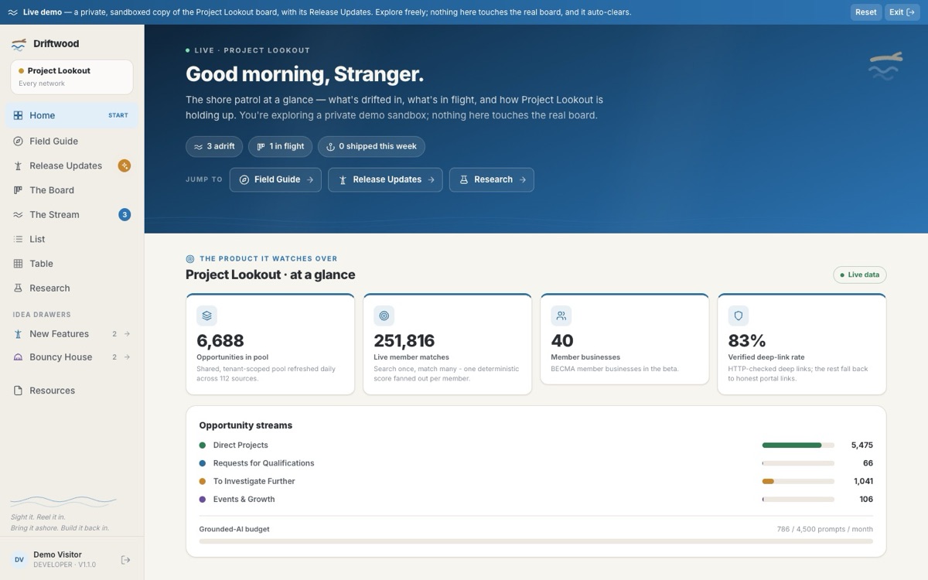Click the '0 shipped this week' chip

click(371, 147)
